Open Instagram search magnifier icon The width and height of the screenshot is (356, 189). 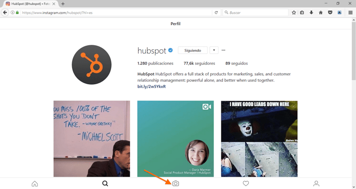(105, 183)
